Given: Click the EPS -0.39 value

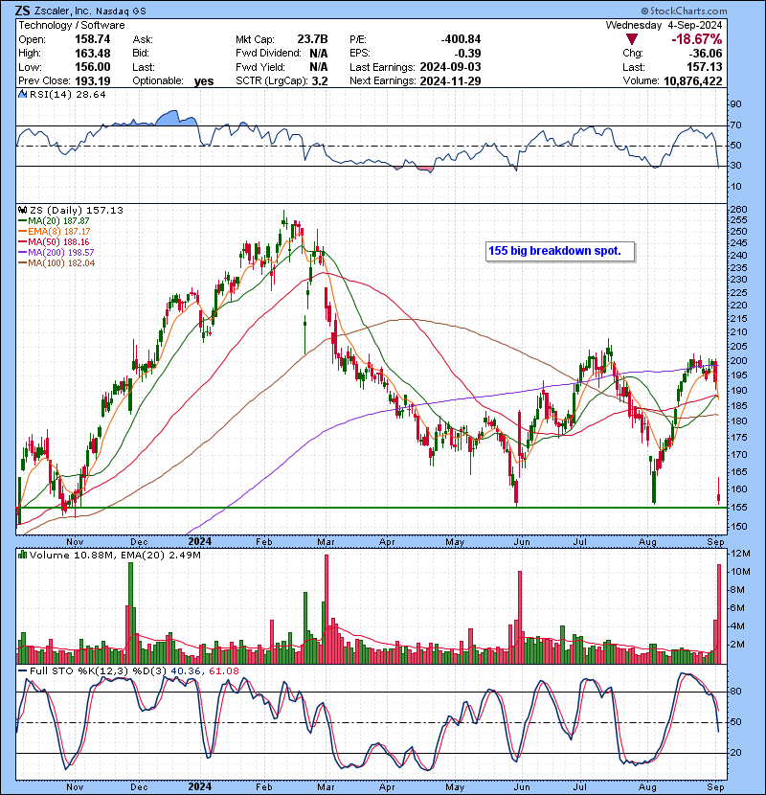Looking at the screenshot, I should [x=467, y=54].
